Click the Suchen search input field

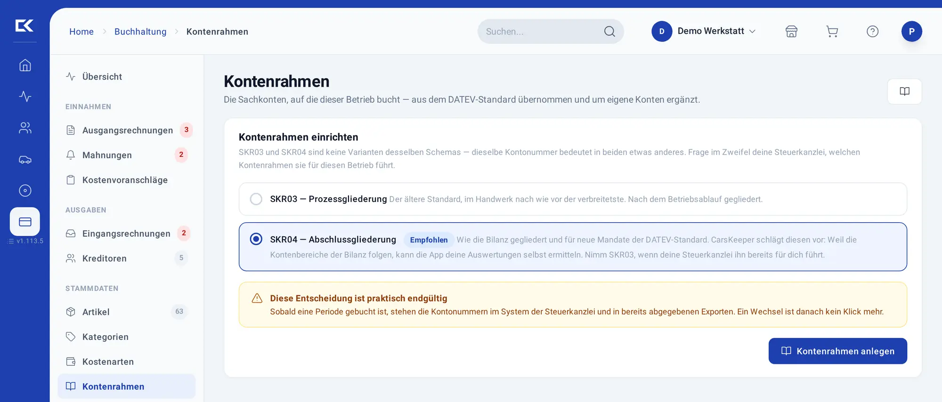tap(550, 32)
